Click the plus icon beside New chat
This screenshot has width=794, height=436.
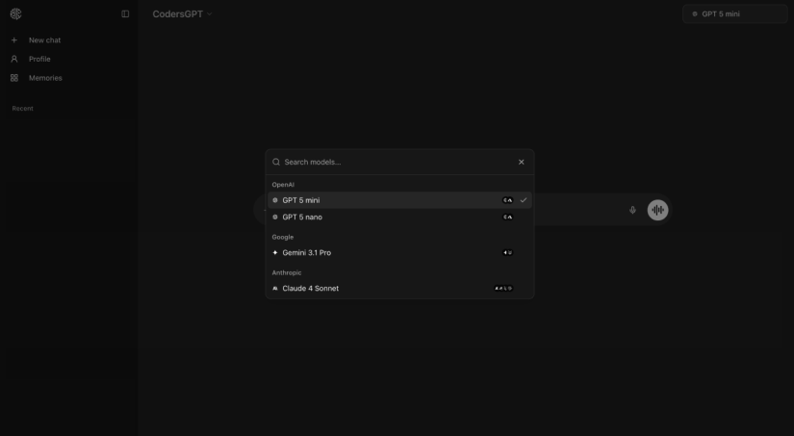14,40
